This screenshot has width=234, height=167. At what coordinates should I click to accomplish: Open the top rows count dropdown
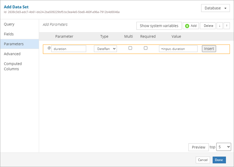(224, 147)
